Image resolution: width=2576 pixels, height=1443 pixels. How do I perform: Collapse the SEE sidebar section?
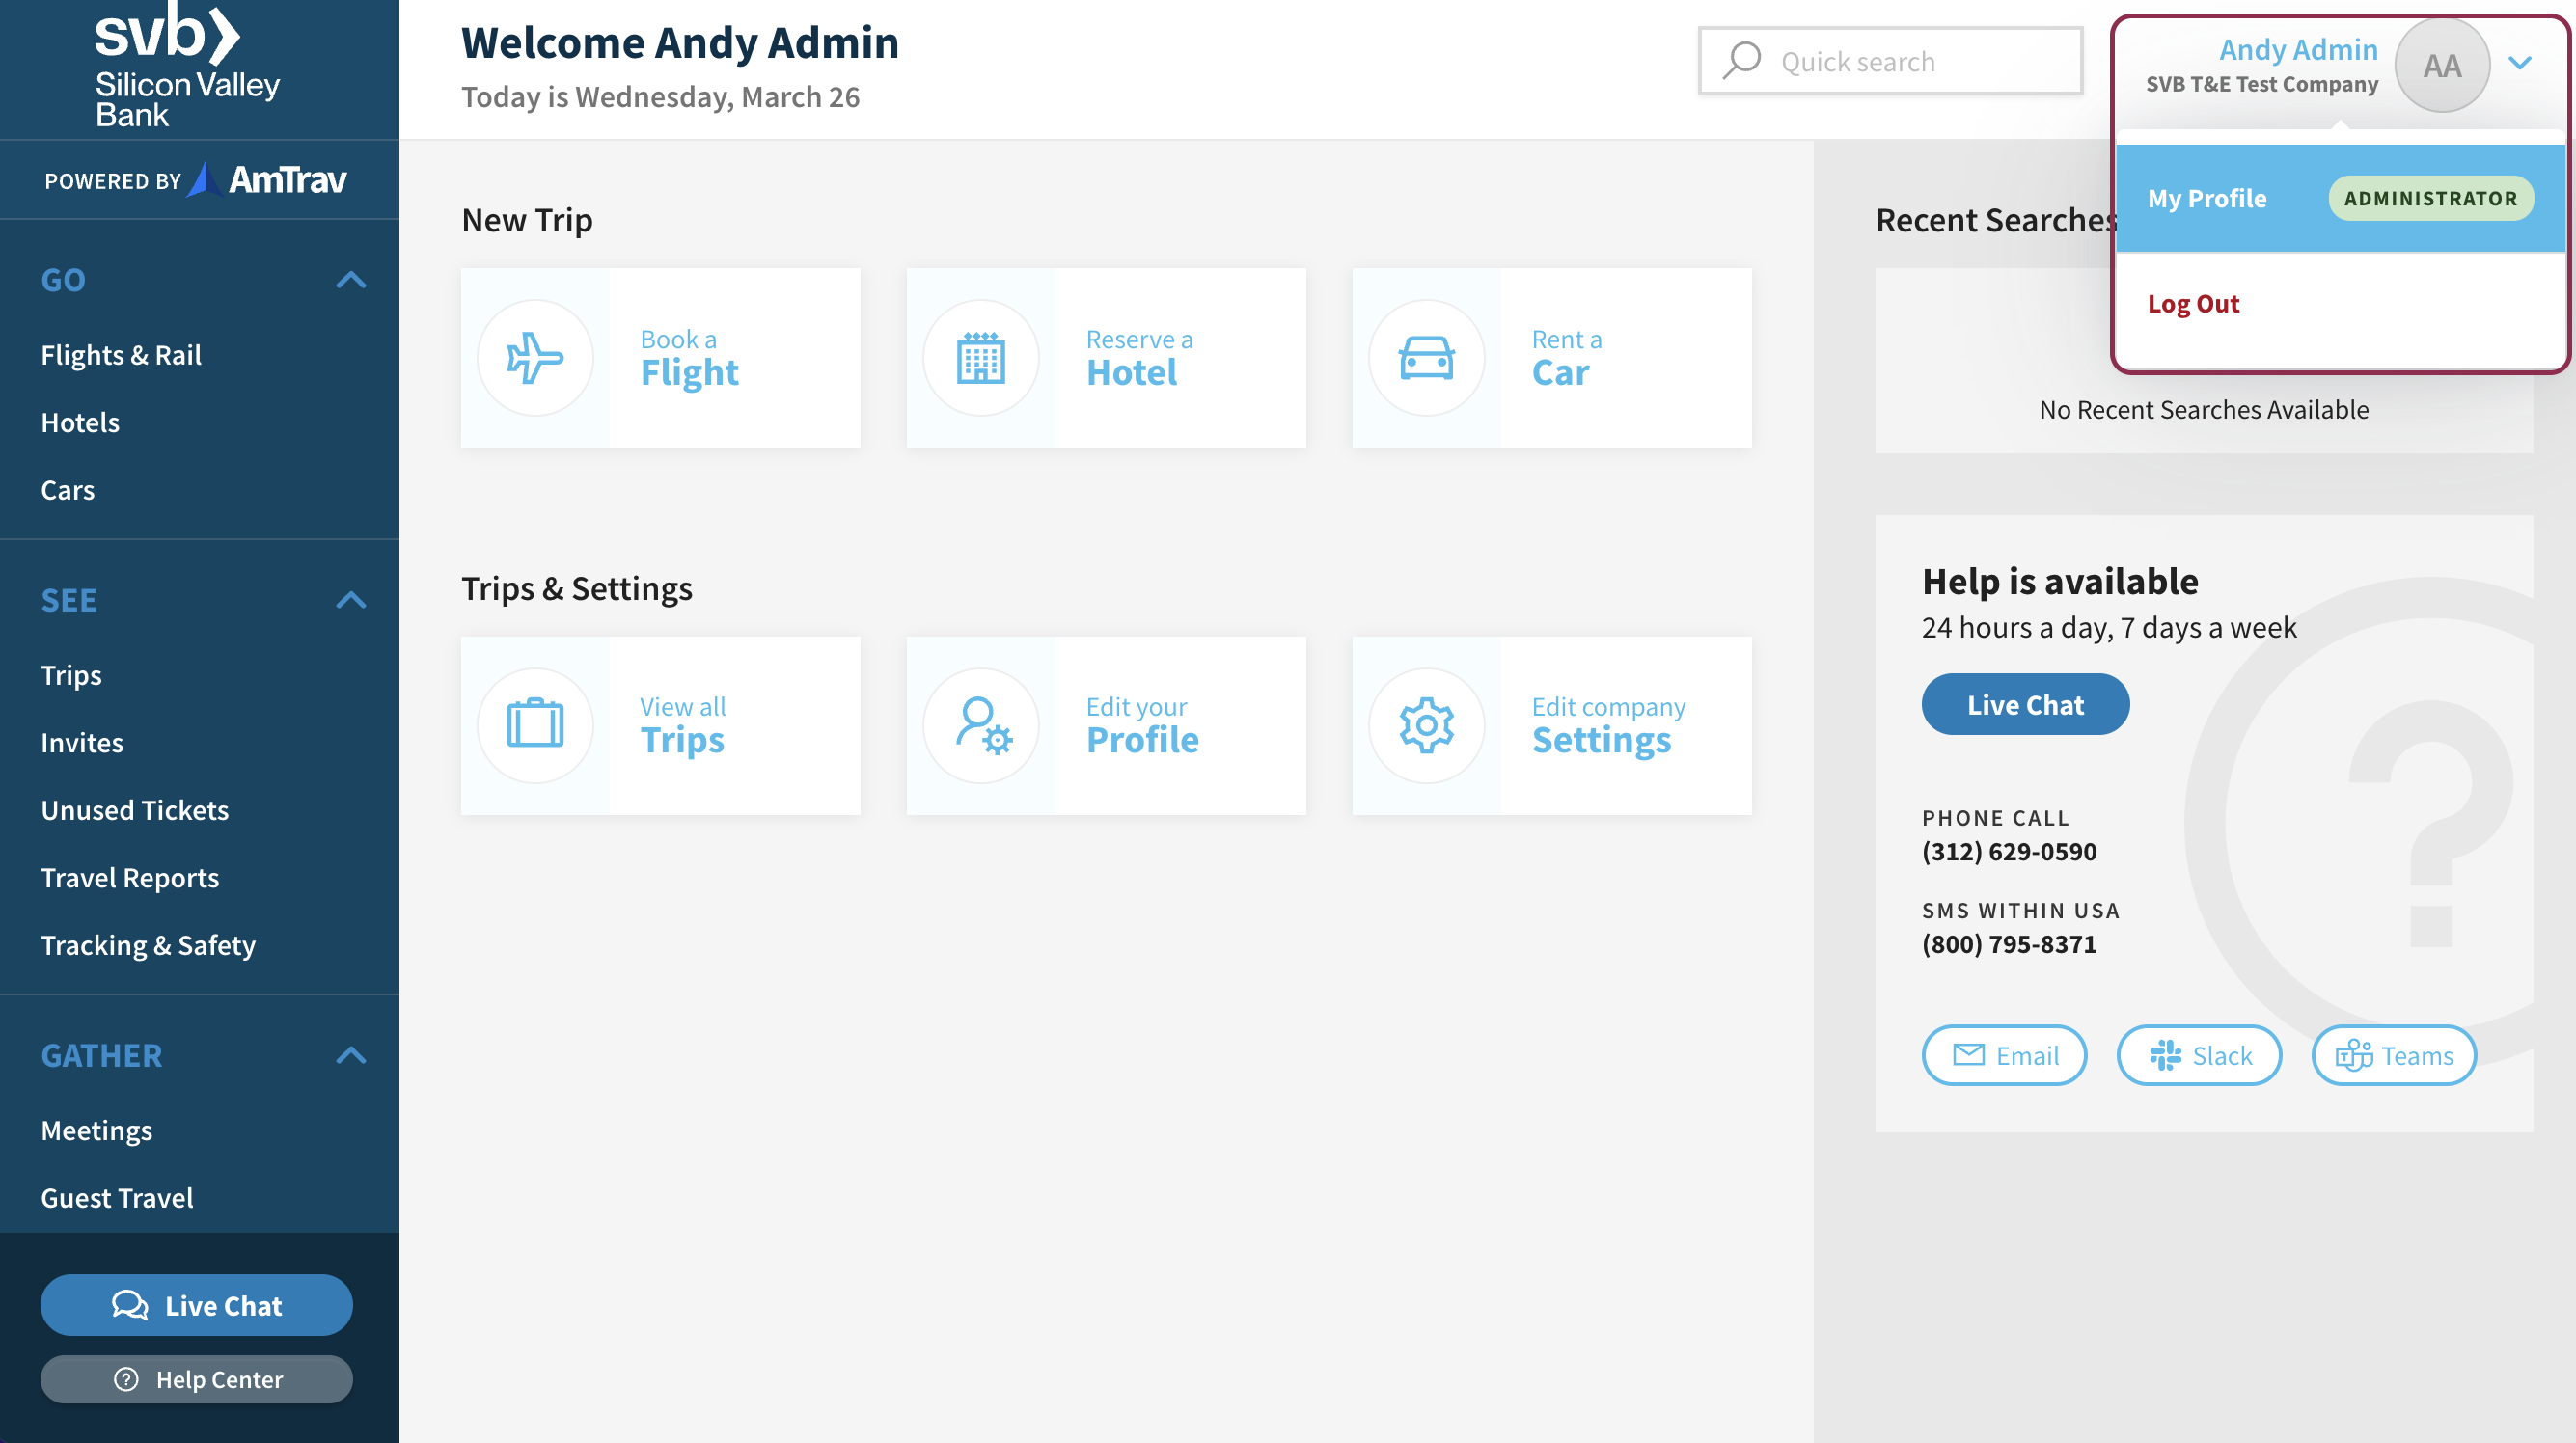point(351,600)
